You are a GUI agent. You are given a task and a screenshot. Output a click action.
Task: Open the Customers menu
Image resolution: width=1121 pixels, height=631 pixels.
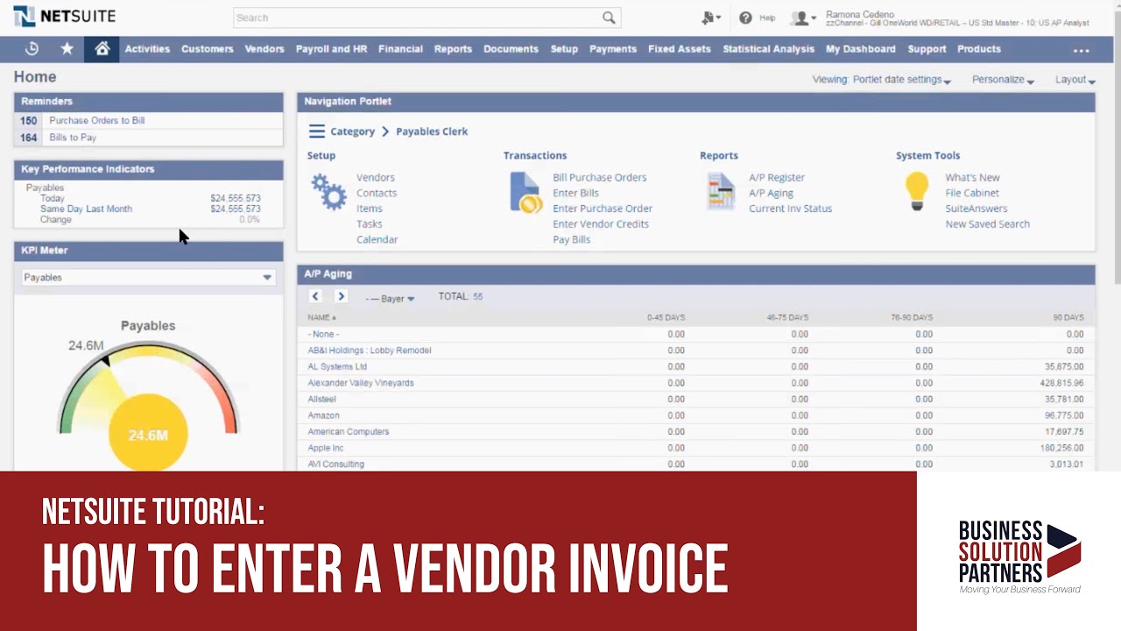click(x=208, y=49)
